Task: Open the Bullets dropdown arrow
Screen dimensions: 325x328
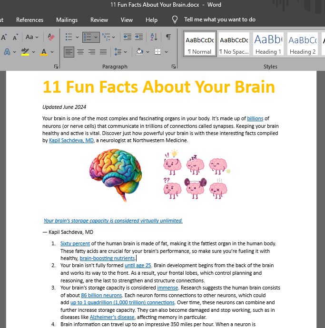Action: (77, 37)
